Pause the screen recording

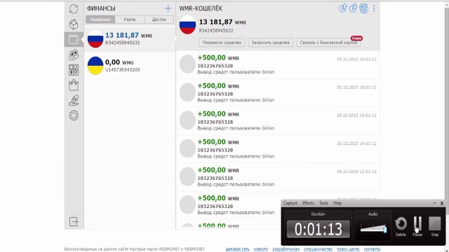click(x=417, y=226)
